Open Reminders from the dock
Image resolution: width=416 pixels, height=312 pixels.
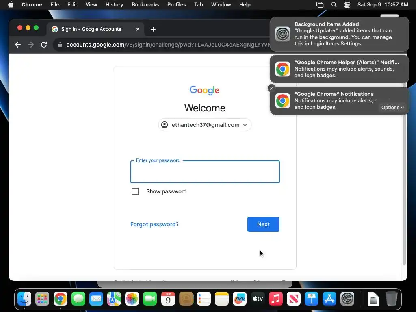click(x=204, y=299)
